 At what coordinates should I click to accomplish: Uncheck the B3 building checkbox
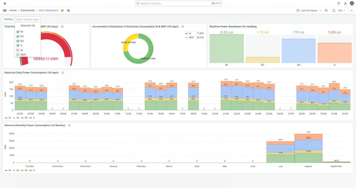pos(18,41)
